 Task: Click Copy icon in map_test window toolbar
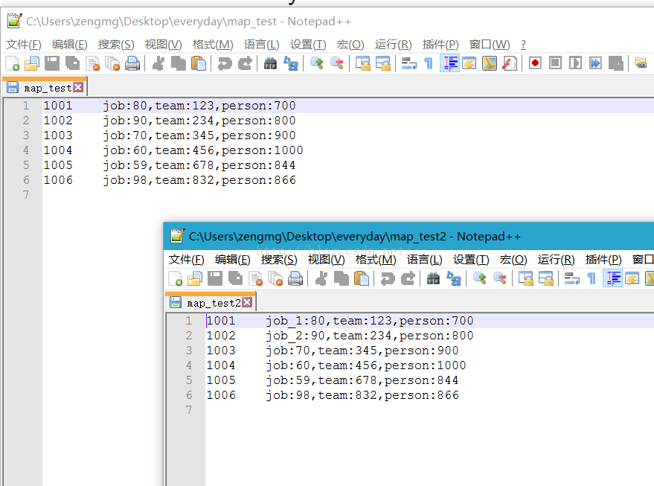pos(179,63)
